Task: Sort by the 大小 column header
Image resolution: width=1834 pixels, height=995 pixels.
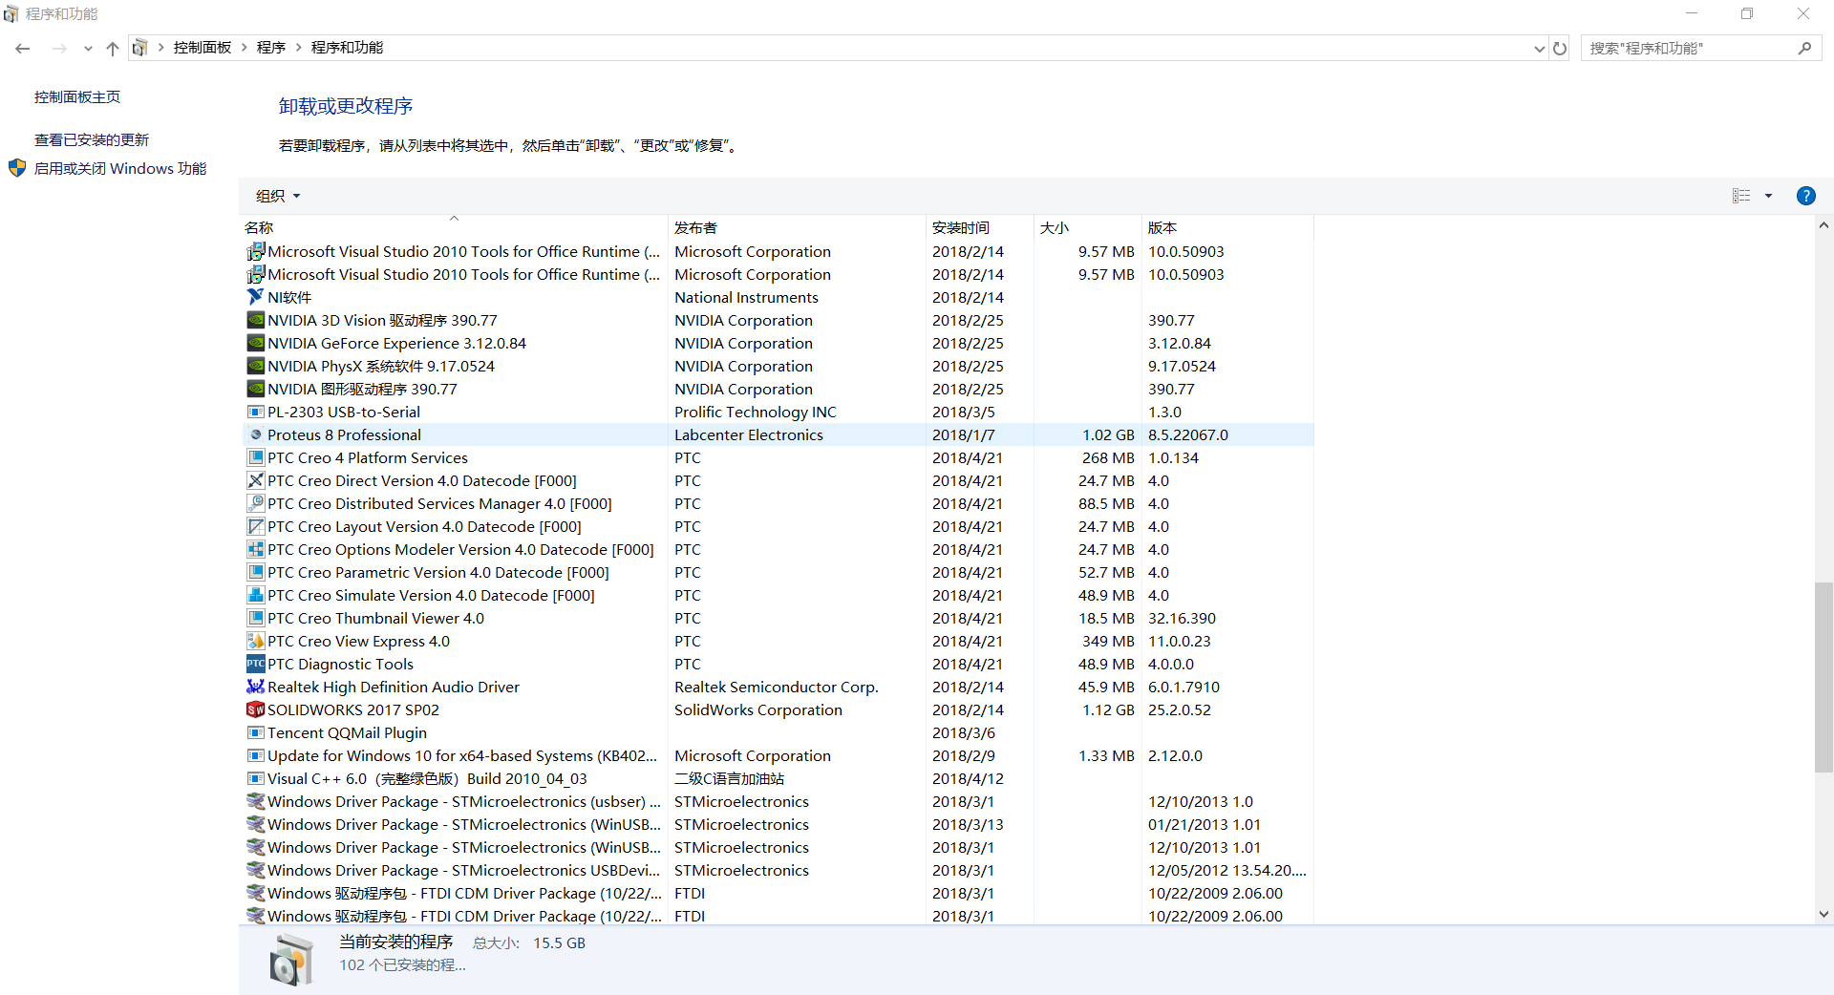Action: 1087,227
